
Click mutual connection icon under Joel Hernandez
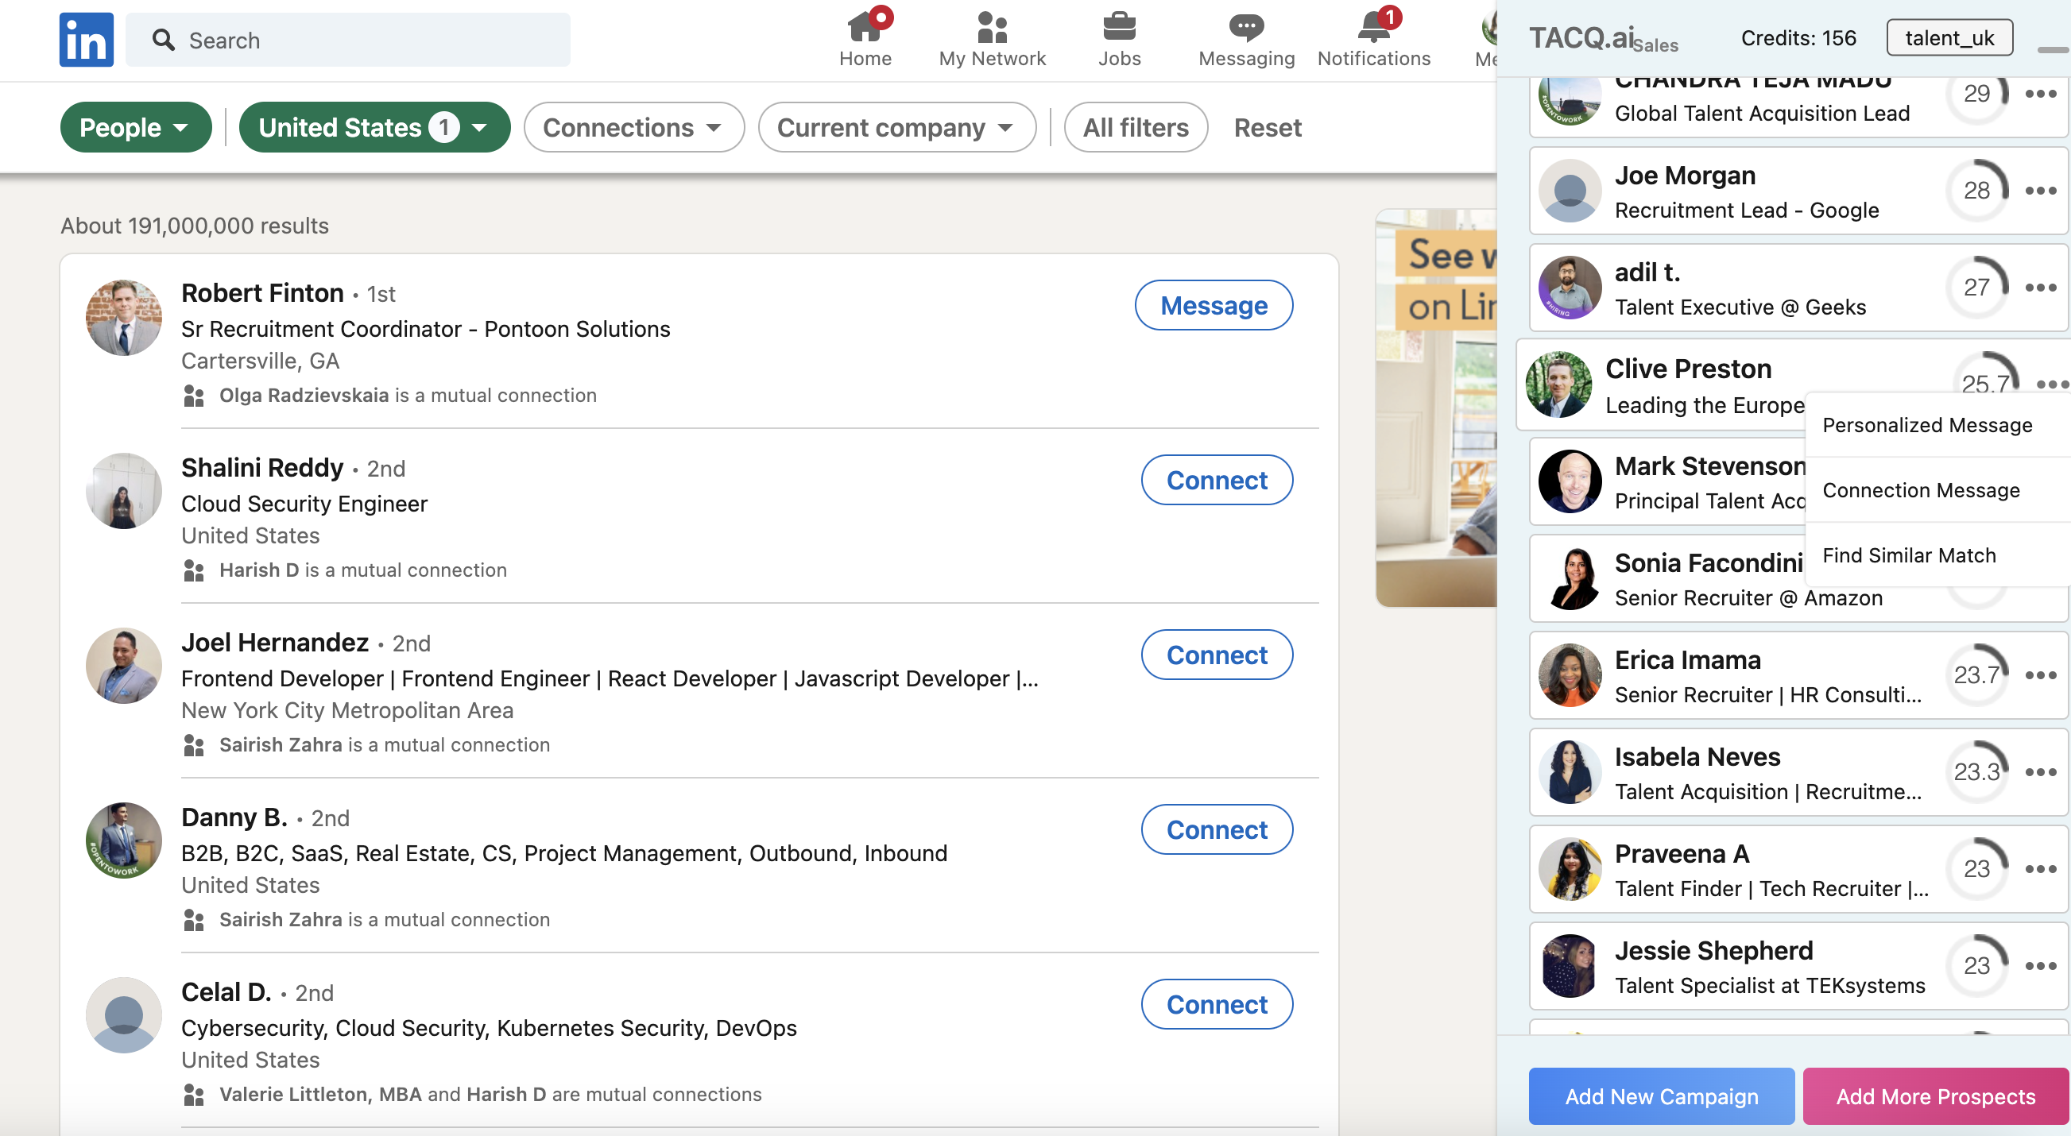pos(194,744)
